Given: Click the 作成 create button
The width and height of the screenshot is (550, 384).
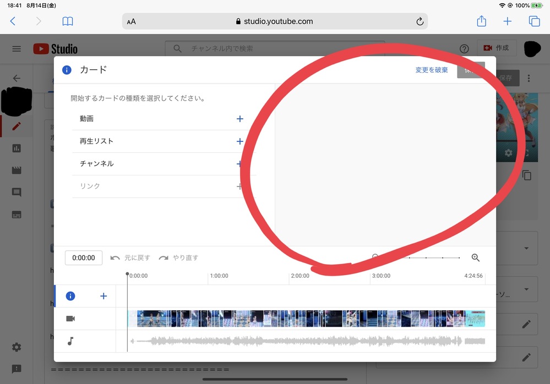Looking at the screenshot, I should pos(497,48).
